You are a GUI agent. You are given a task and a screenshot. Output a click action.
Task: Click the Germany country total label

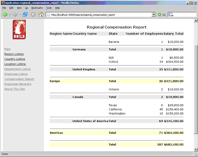pos(79,49)
